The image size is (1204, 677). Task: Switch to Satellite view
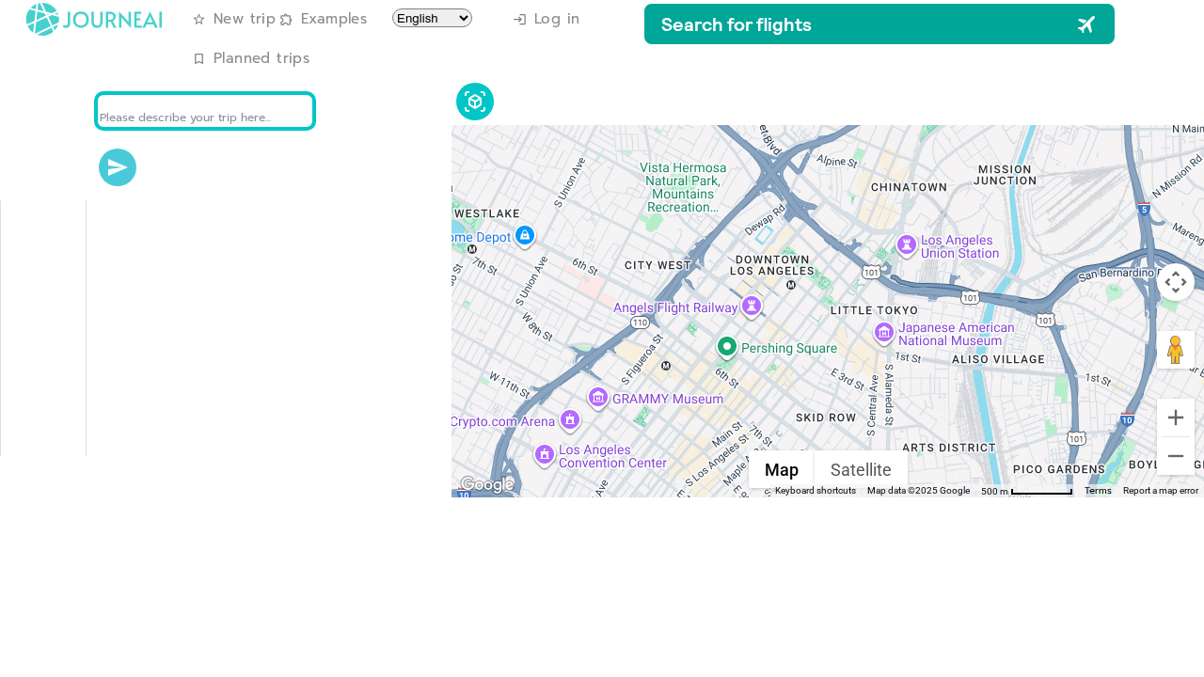pyautogui.click(x=859, y=468)
